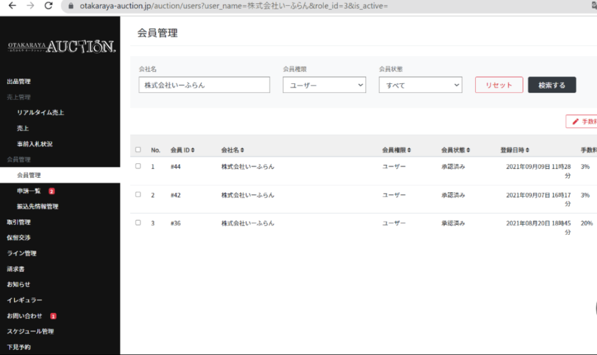The image size is (597, 355).
Task: Select リアルタイム売上 in the sidebar
Action: click(40, 113)
